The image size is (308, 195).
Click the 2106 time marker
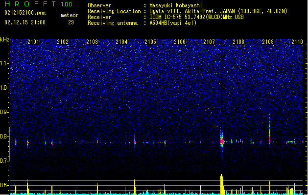[x=180, y=41]
